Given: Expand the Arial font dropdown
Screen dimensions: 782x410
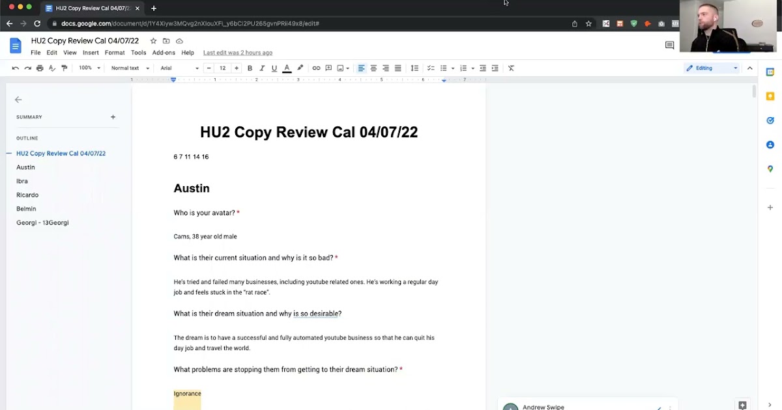Looking at the screenshot, I should [179, 68].
